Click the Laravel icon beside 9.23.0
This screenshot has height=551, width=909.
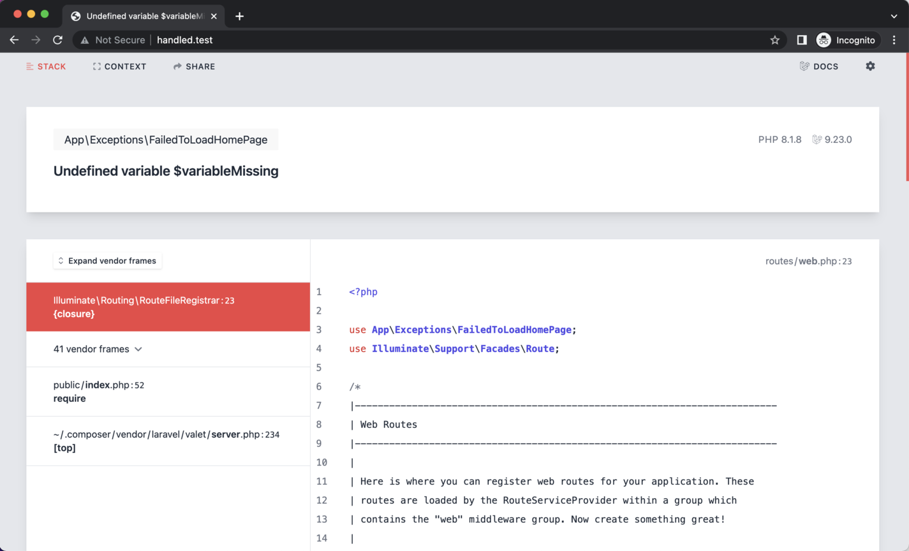pos(817,139)
